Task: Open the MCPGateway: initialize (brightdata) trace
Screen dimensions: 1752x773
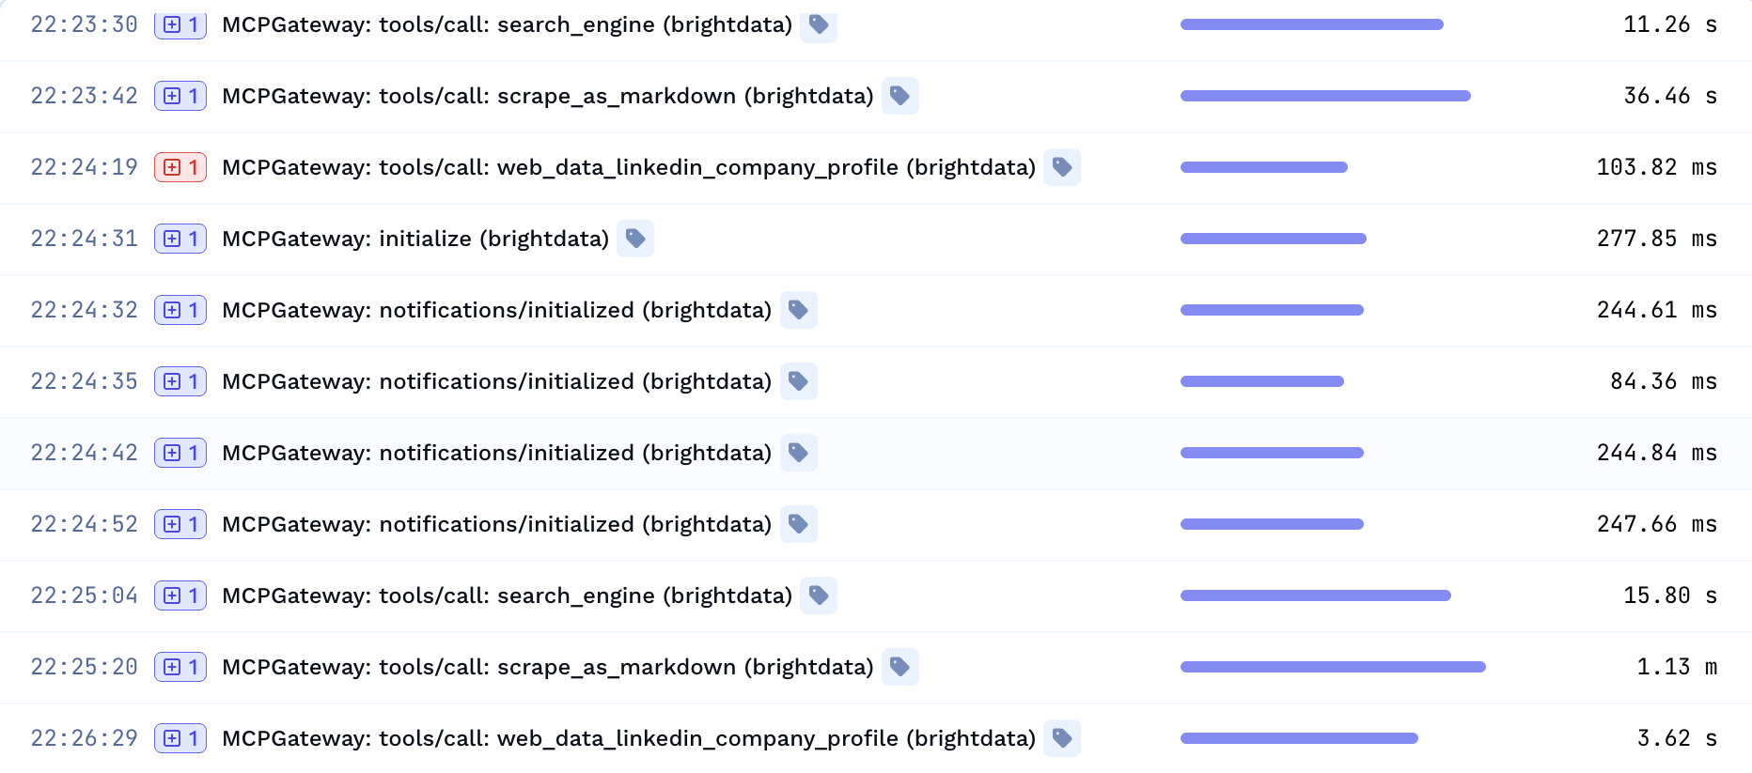Action: 415,239
